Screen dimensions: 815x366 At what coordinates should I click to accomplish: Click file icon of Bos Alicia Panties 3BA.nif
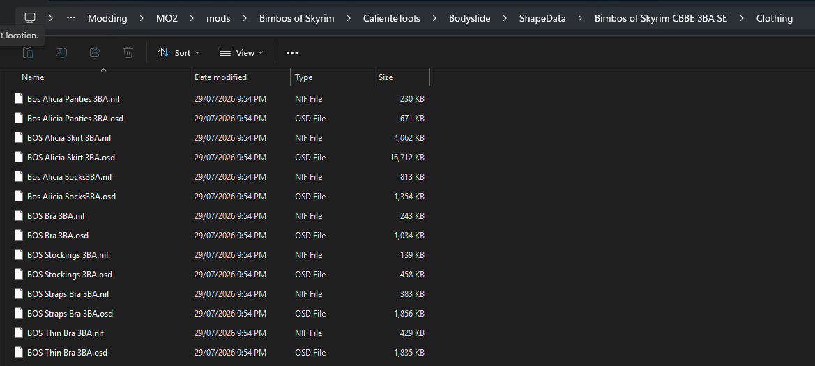pyautogui.click(x=19, y=99)
